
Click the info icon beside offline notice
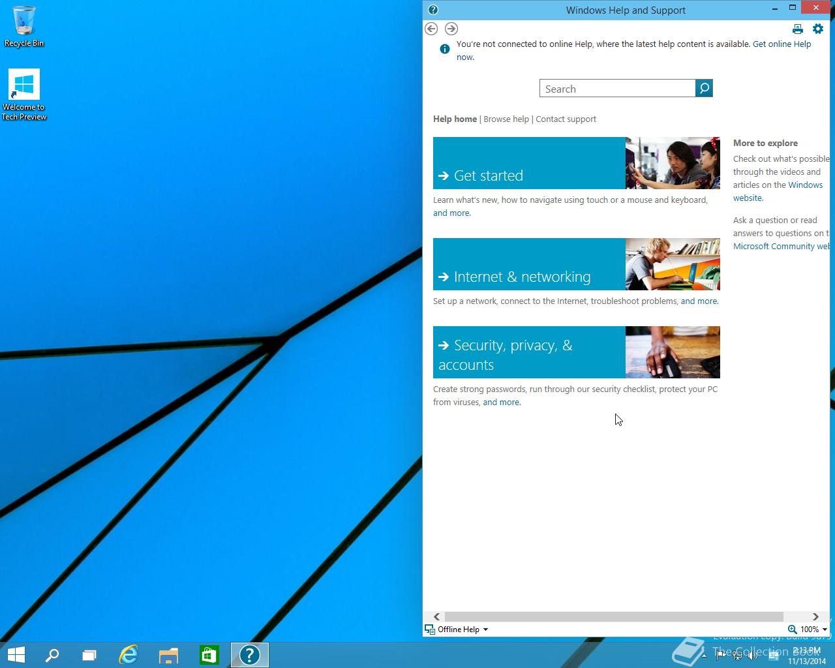pos(445,49)
